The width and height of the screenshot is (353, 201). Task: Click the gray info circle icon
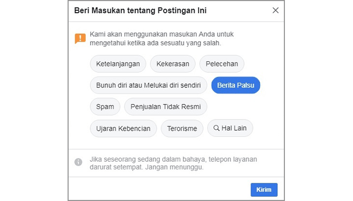78,162
